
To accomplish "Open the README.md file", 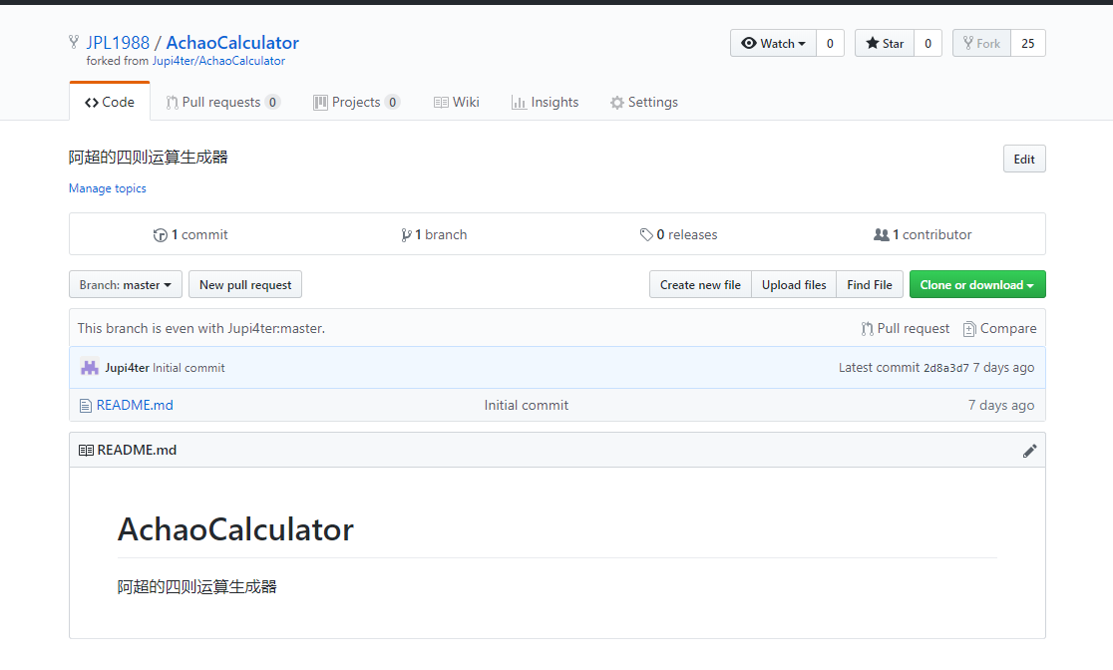I will point(135,405).
